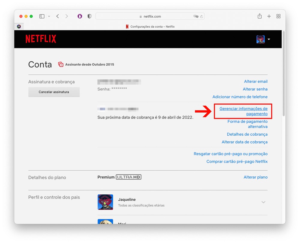This screenshot has height=243, width=300.
Task: Open Gerenciar informações de pagamento link
Action: coord(243,111)
